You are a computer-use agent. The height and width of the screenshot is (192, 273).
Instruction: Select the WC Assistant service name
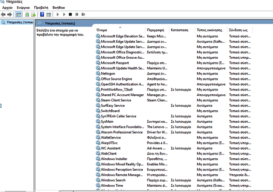tap(110, 148)
